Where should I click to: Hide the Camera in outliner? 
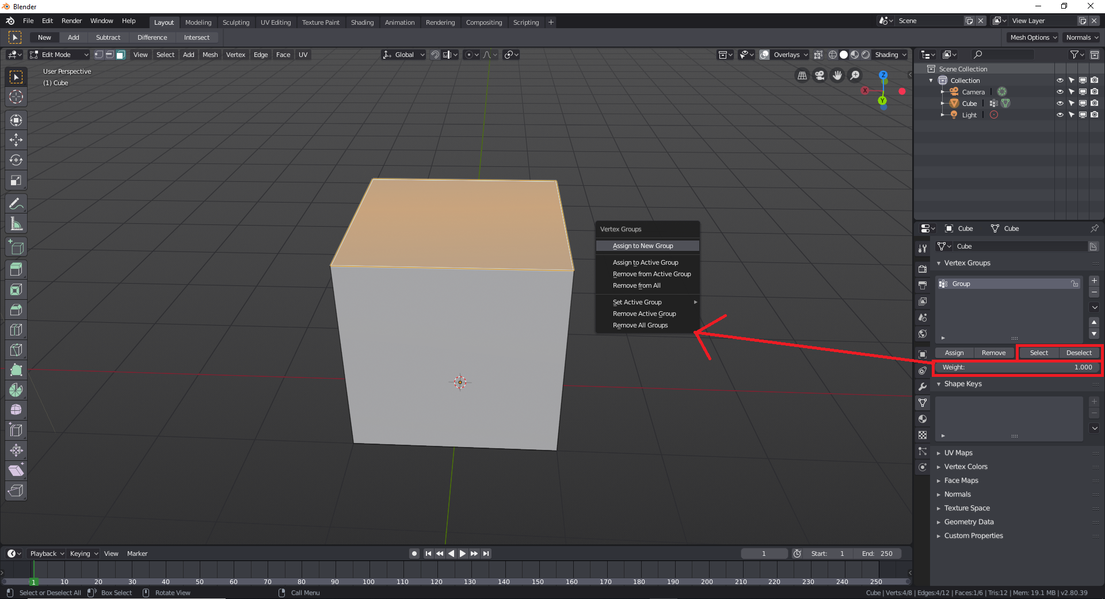(x=1060, y=92)
